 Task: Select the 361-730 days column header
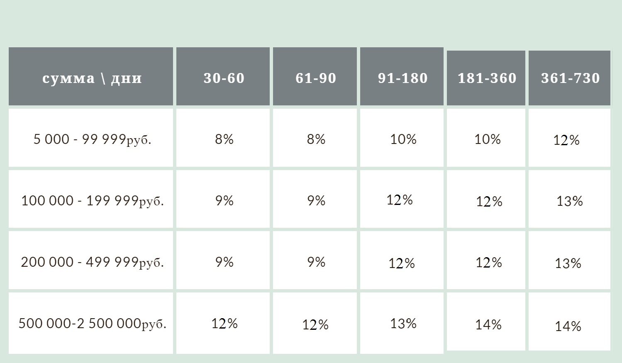569,78
